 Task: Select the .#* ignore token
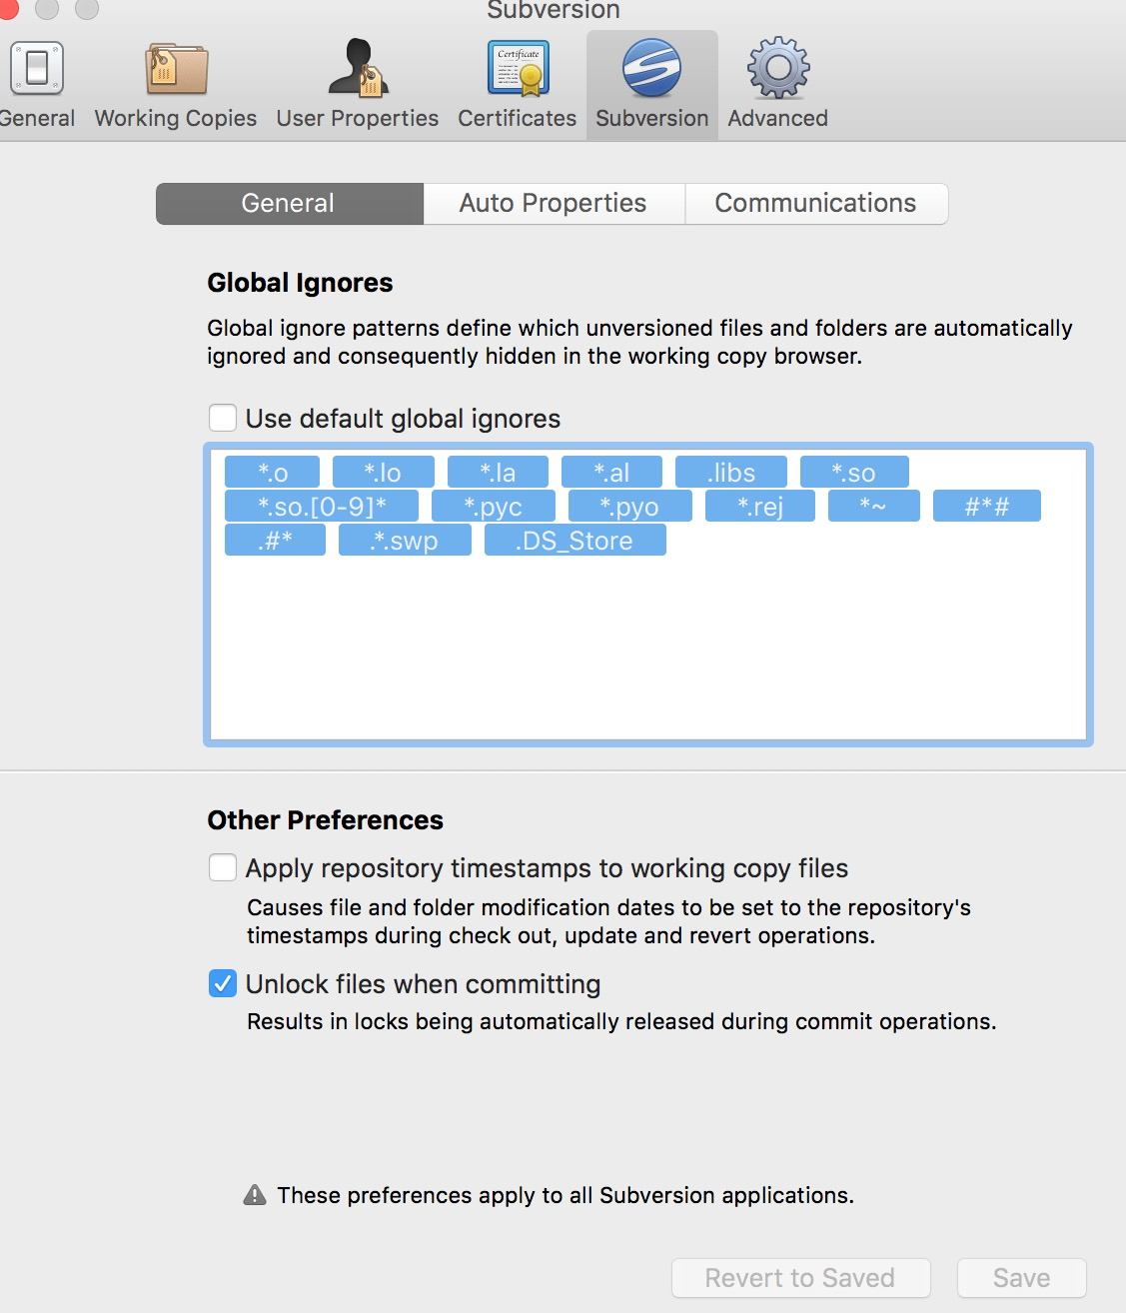pos(275,540)
